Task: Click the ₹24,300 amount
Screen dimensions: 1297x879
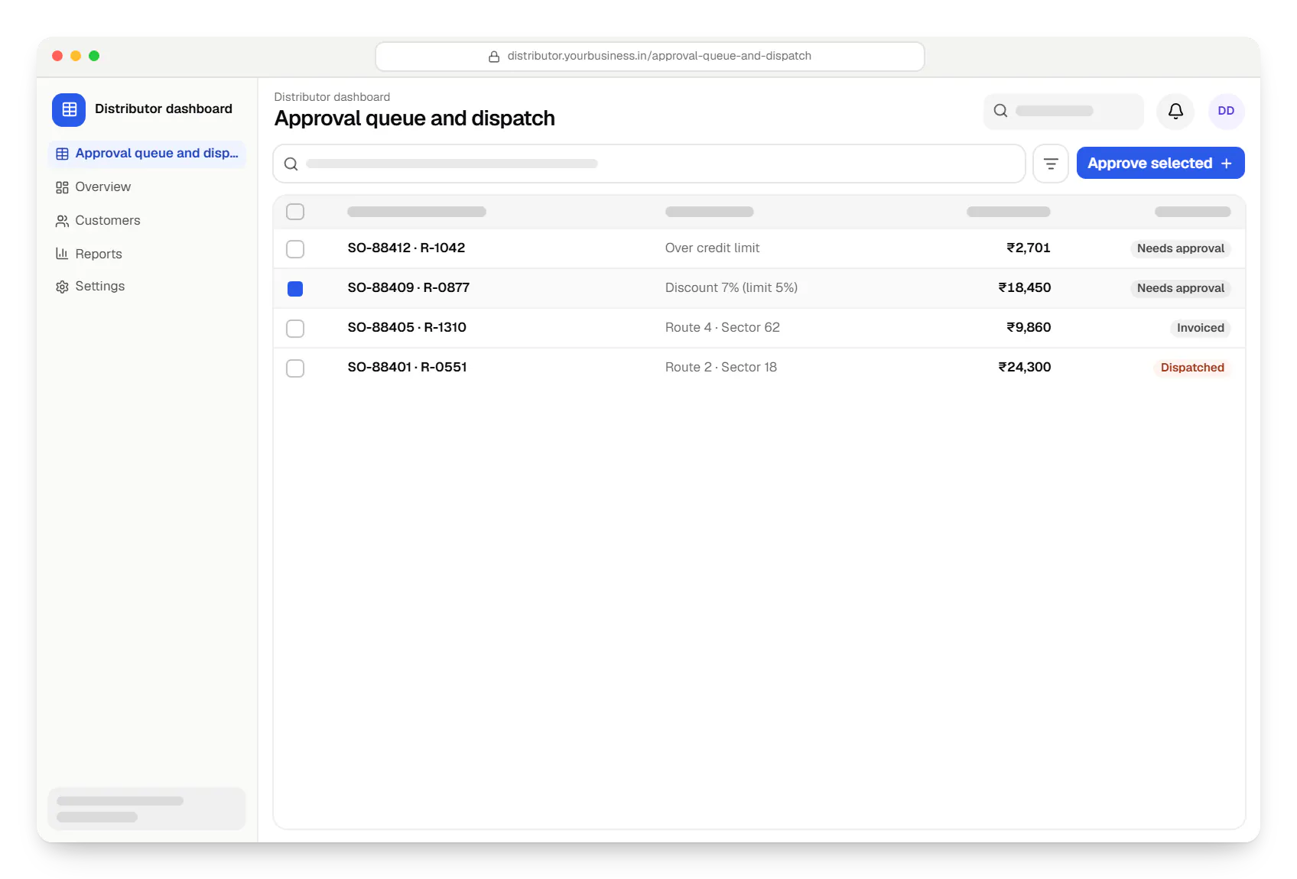Action: click(1024, 368)
